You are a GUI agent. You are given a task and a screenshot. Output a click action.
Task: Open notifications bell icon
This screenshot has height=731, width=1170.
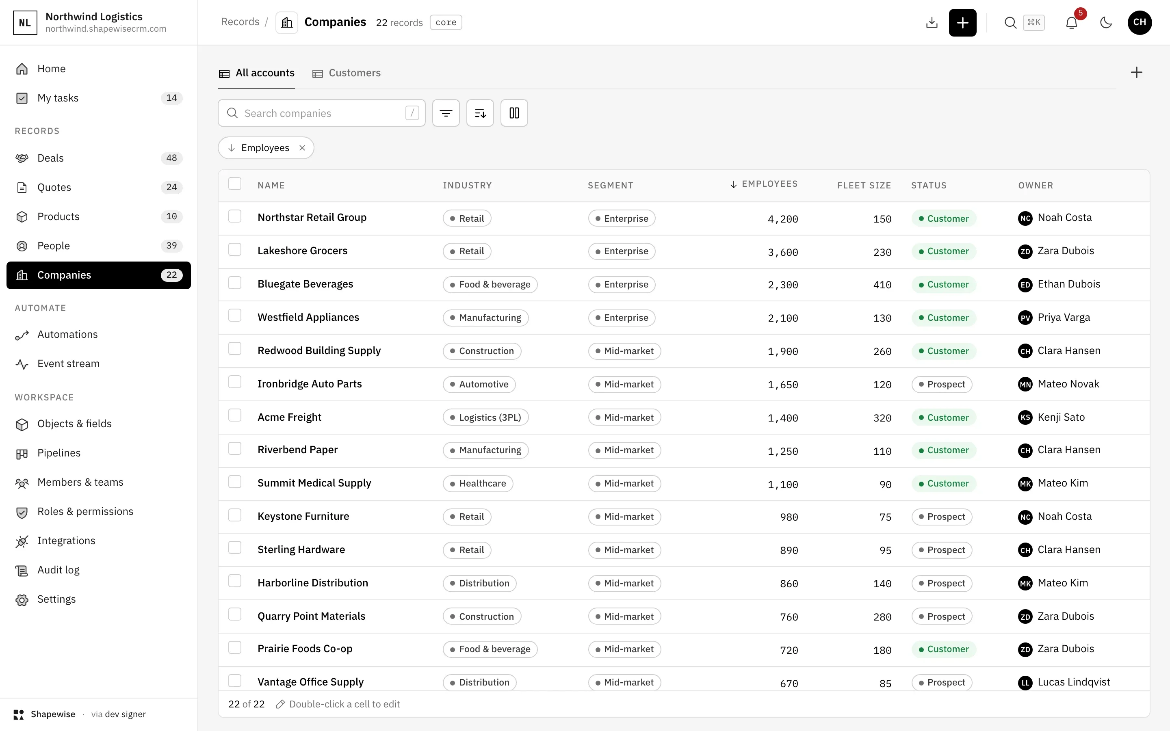1071,22
